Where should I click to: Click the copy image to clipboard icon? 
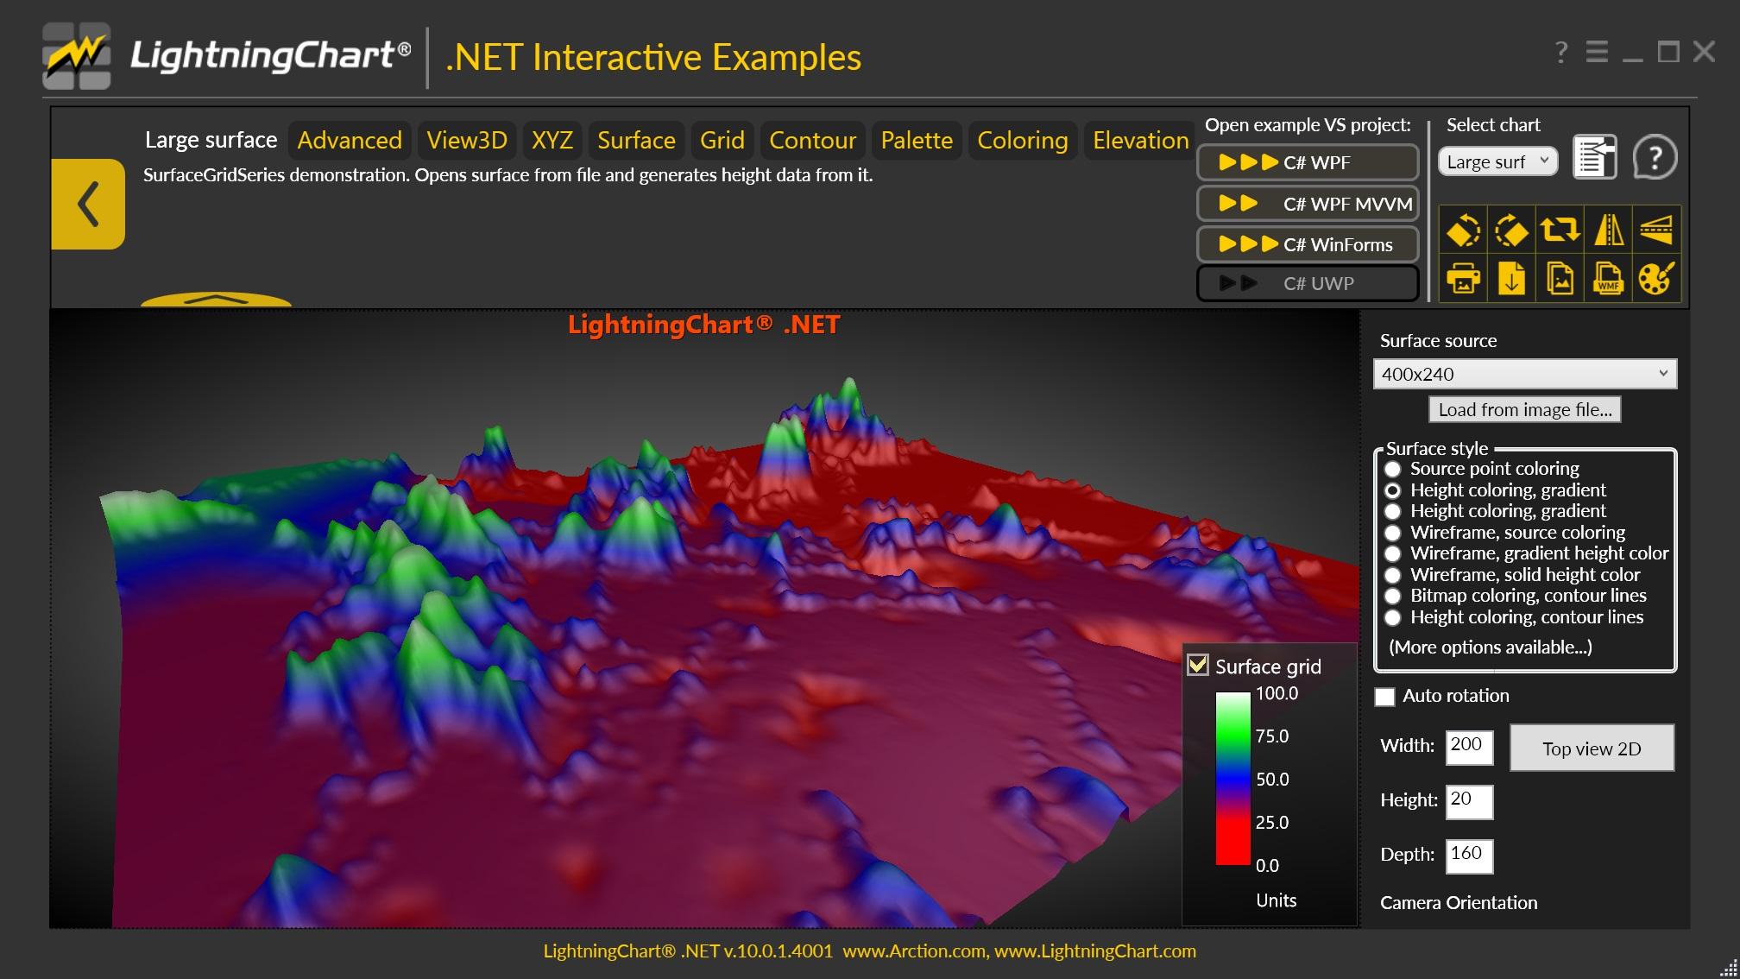pos(1561,279)
